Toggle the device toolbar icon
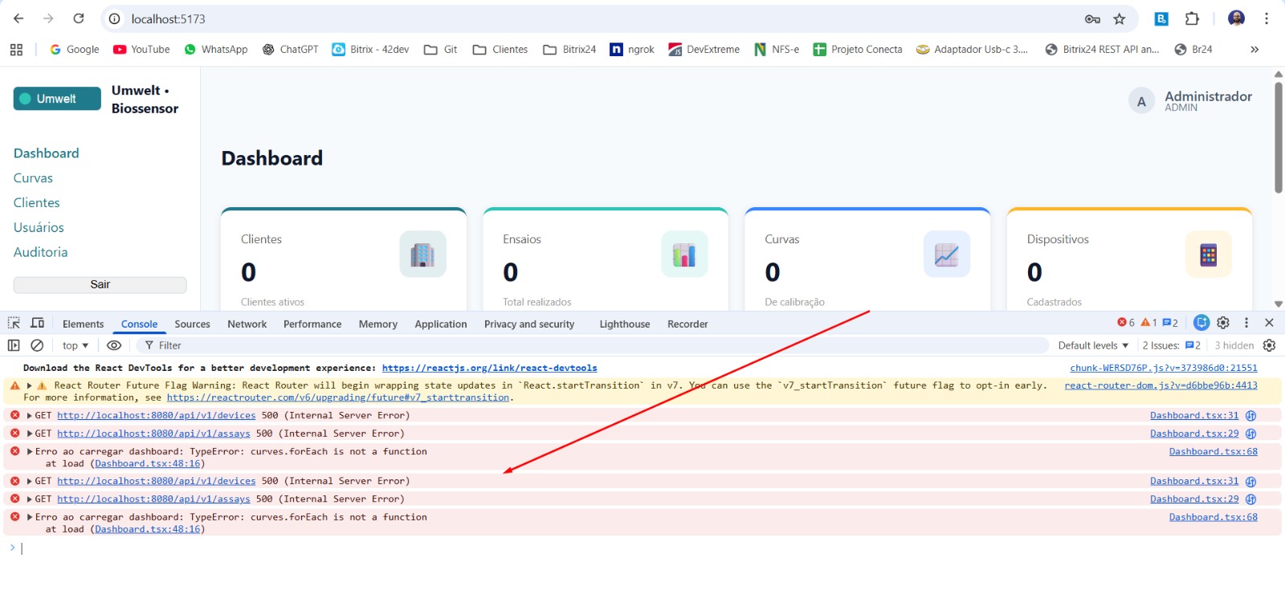This screenshot has width=1285, height=599. 37,323
